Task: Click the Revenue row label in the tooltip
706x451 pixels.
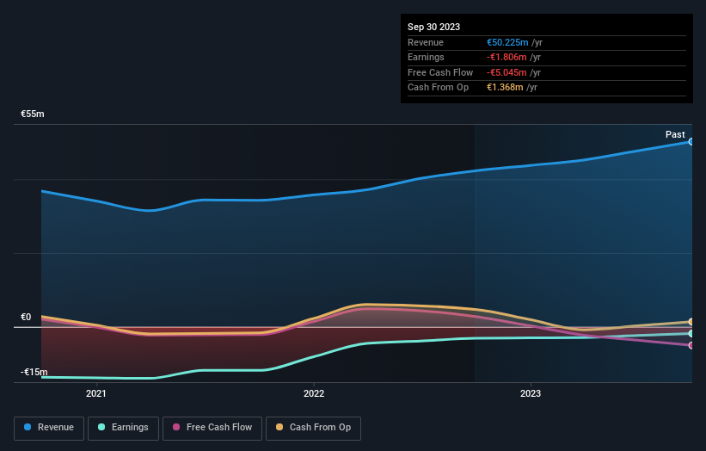Action: 426,42
